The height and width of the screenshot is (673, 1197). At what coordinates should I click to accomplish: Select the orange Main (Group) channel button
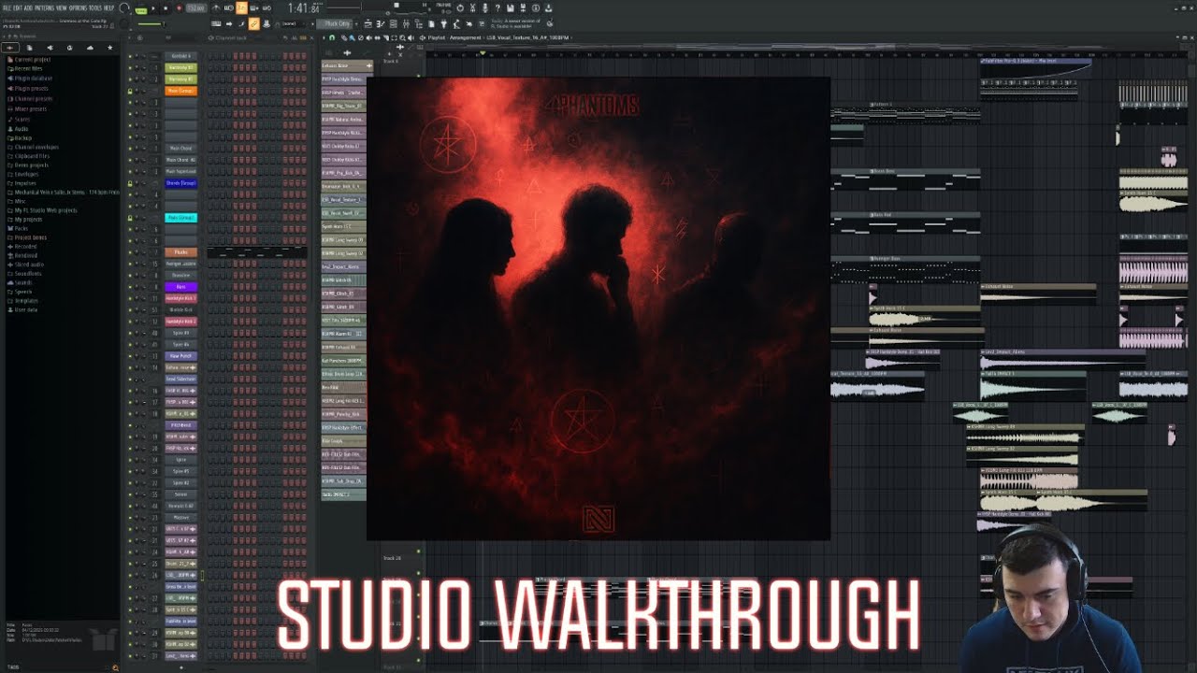pos(180,91)
